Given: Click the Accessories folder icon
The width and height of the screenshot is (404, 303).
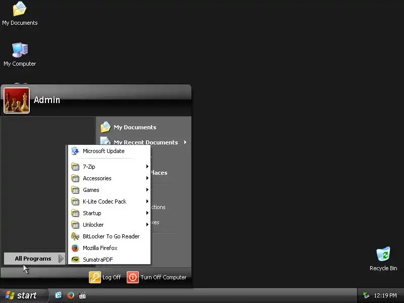Looking at the screenshot, I should tap(75, 178).
